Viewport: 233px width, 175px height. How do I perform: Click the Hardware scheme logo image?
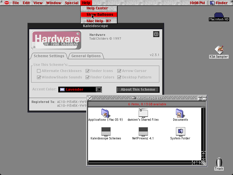(56, 40)
